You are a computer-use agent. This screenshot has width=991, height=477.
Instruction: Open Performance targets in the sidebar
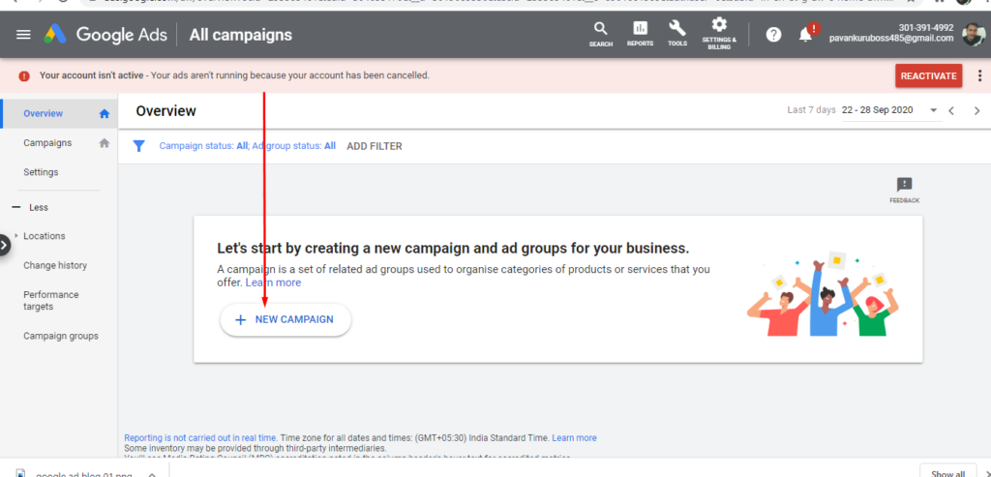(51, 301)
